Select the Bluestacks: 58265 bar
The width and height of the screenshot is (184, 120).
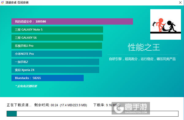(x=48, y=78)
